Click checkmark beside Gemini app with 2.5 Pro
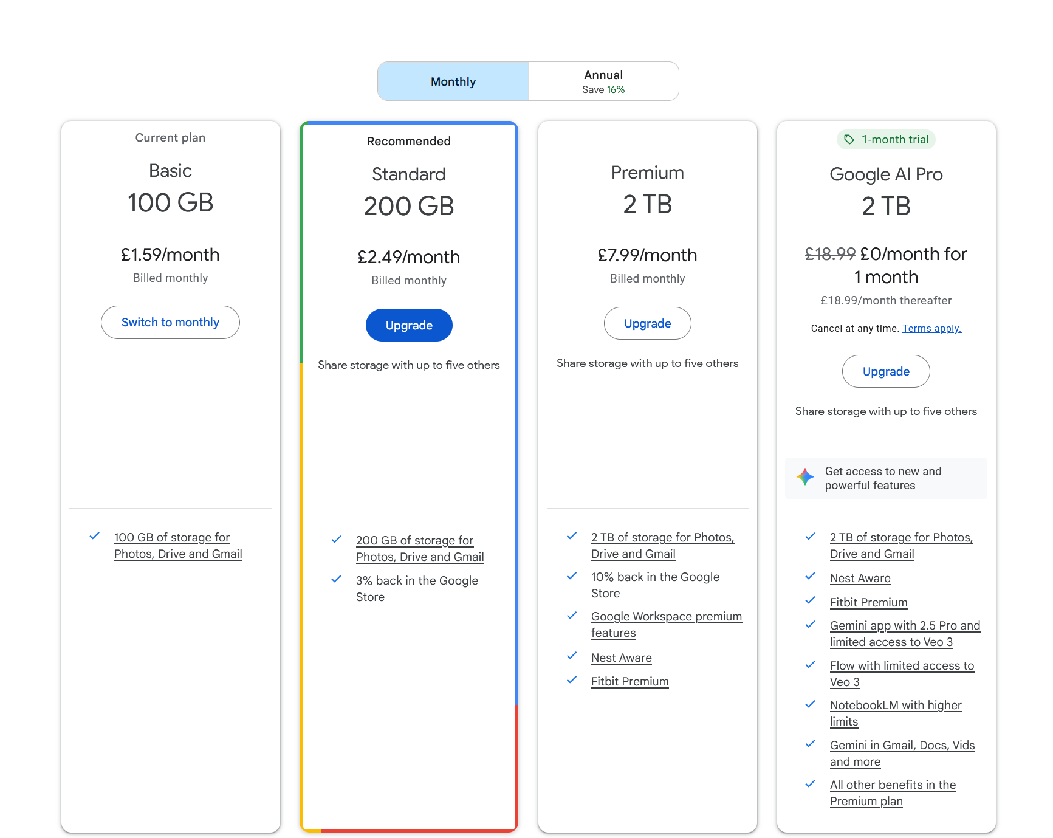This screenshot has width=1053, height=838. [810, 624]
